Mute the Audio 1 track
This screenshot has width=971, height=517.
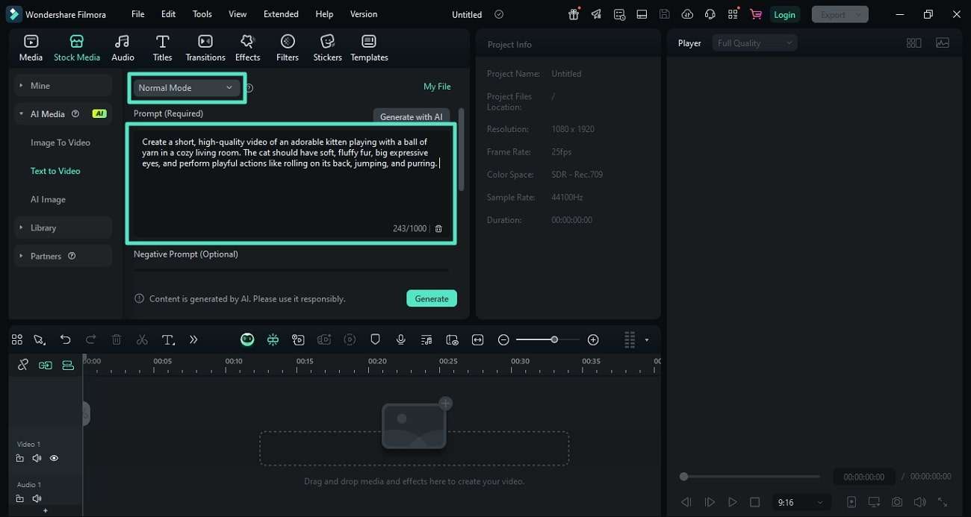click(x=37, y=498)
